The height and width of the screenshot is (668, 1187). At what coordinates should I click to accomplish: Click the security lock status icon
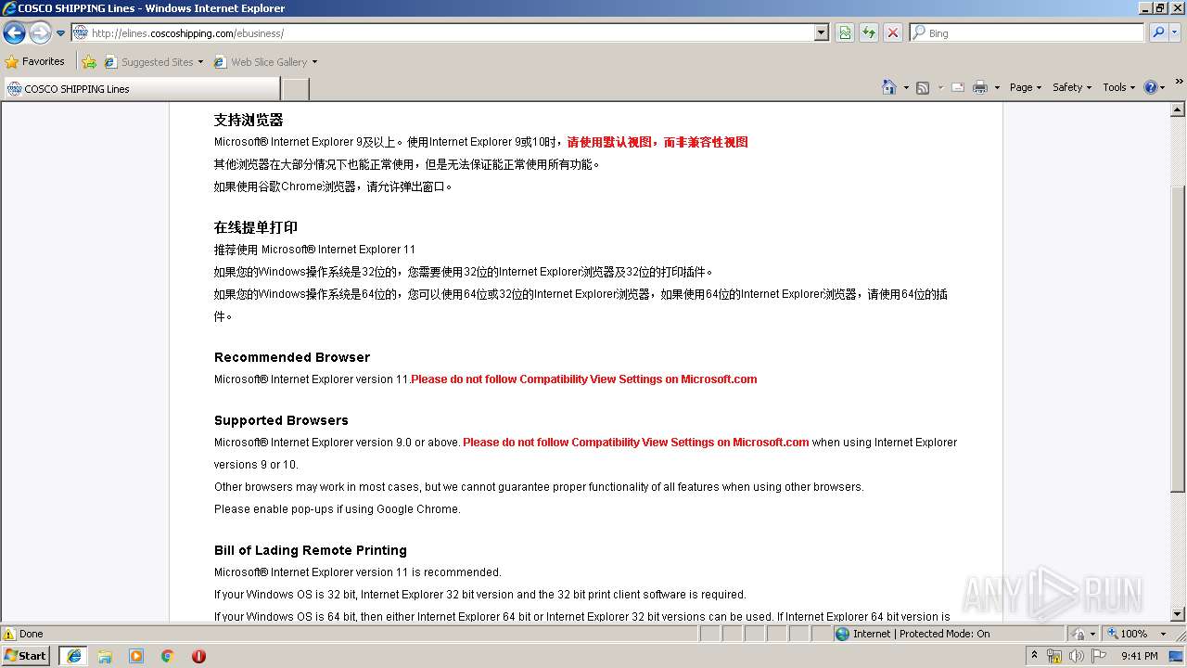pyautogui.click(x=1079, y=634)
